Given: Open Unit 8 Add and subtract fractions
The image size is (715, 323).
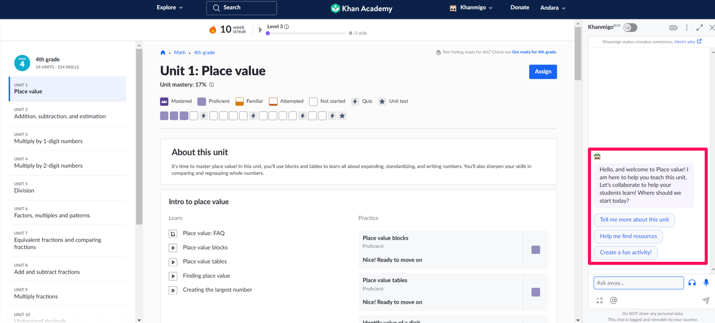Looking at the screenshot, I should click(x=67, y=269).
